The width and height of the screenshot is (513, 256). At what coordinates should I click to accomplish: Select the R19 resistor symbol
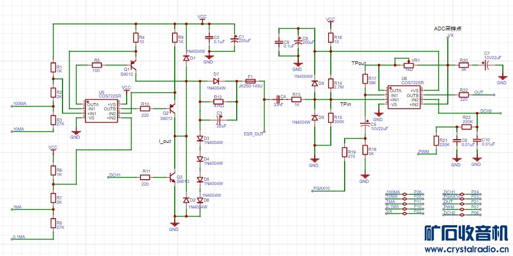coord(345,152)
